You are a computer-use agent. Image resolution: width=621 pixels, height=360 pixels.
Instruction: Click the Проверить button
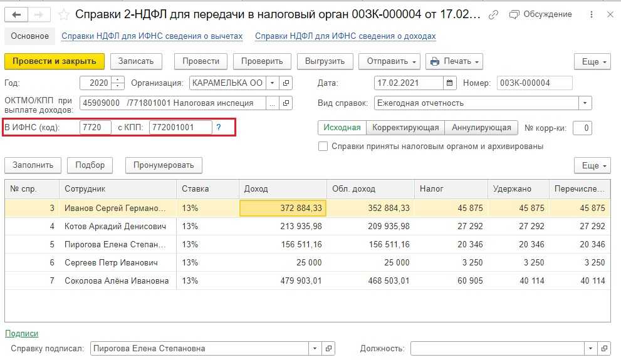coord(262,61)
